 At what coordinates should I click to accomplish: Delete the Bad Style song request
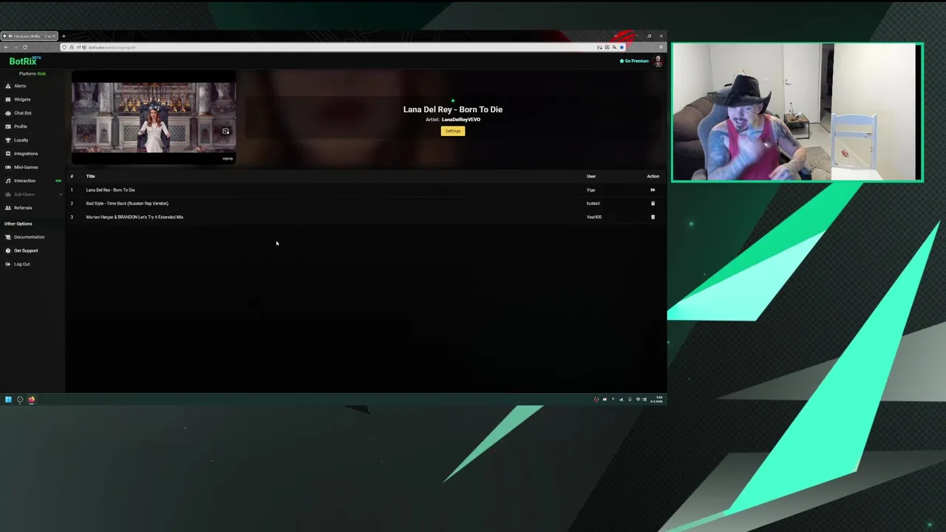coord(653,203)
